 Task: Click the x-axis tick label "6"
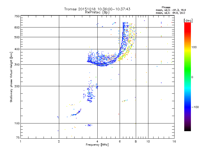click(120, 141)
